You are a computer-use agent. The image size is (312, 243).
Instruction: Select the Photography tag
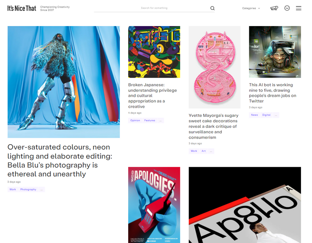pos(28,190)
